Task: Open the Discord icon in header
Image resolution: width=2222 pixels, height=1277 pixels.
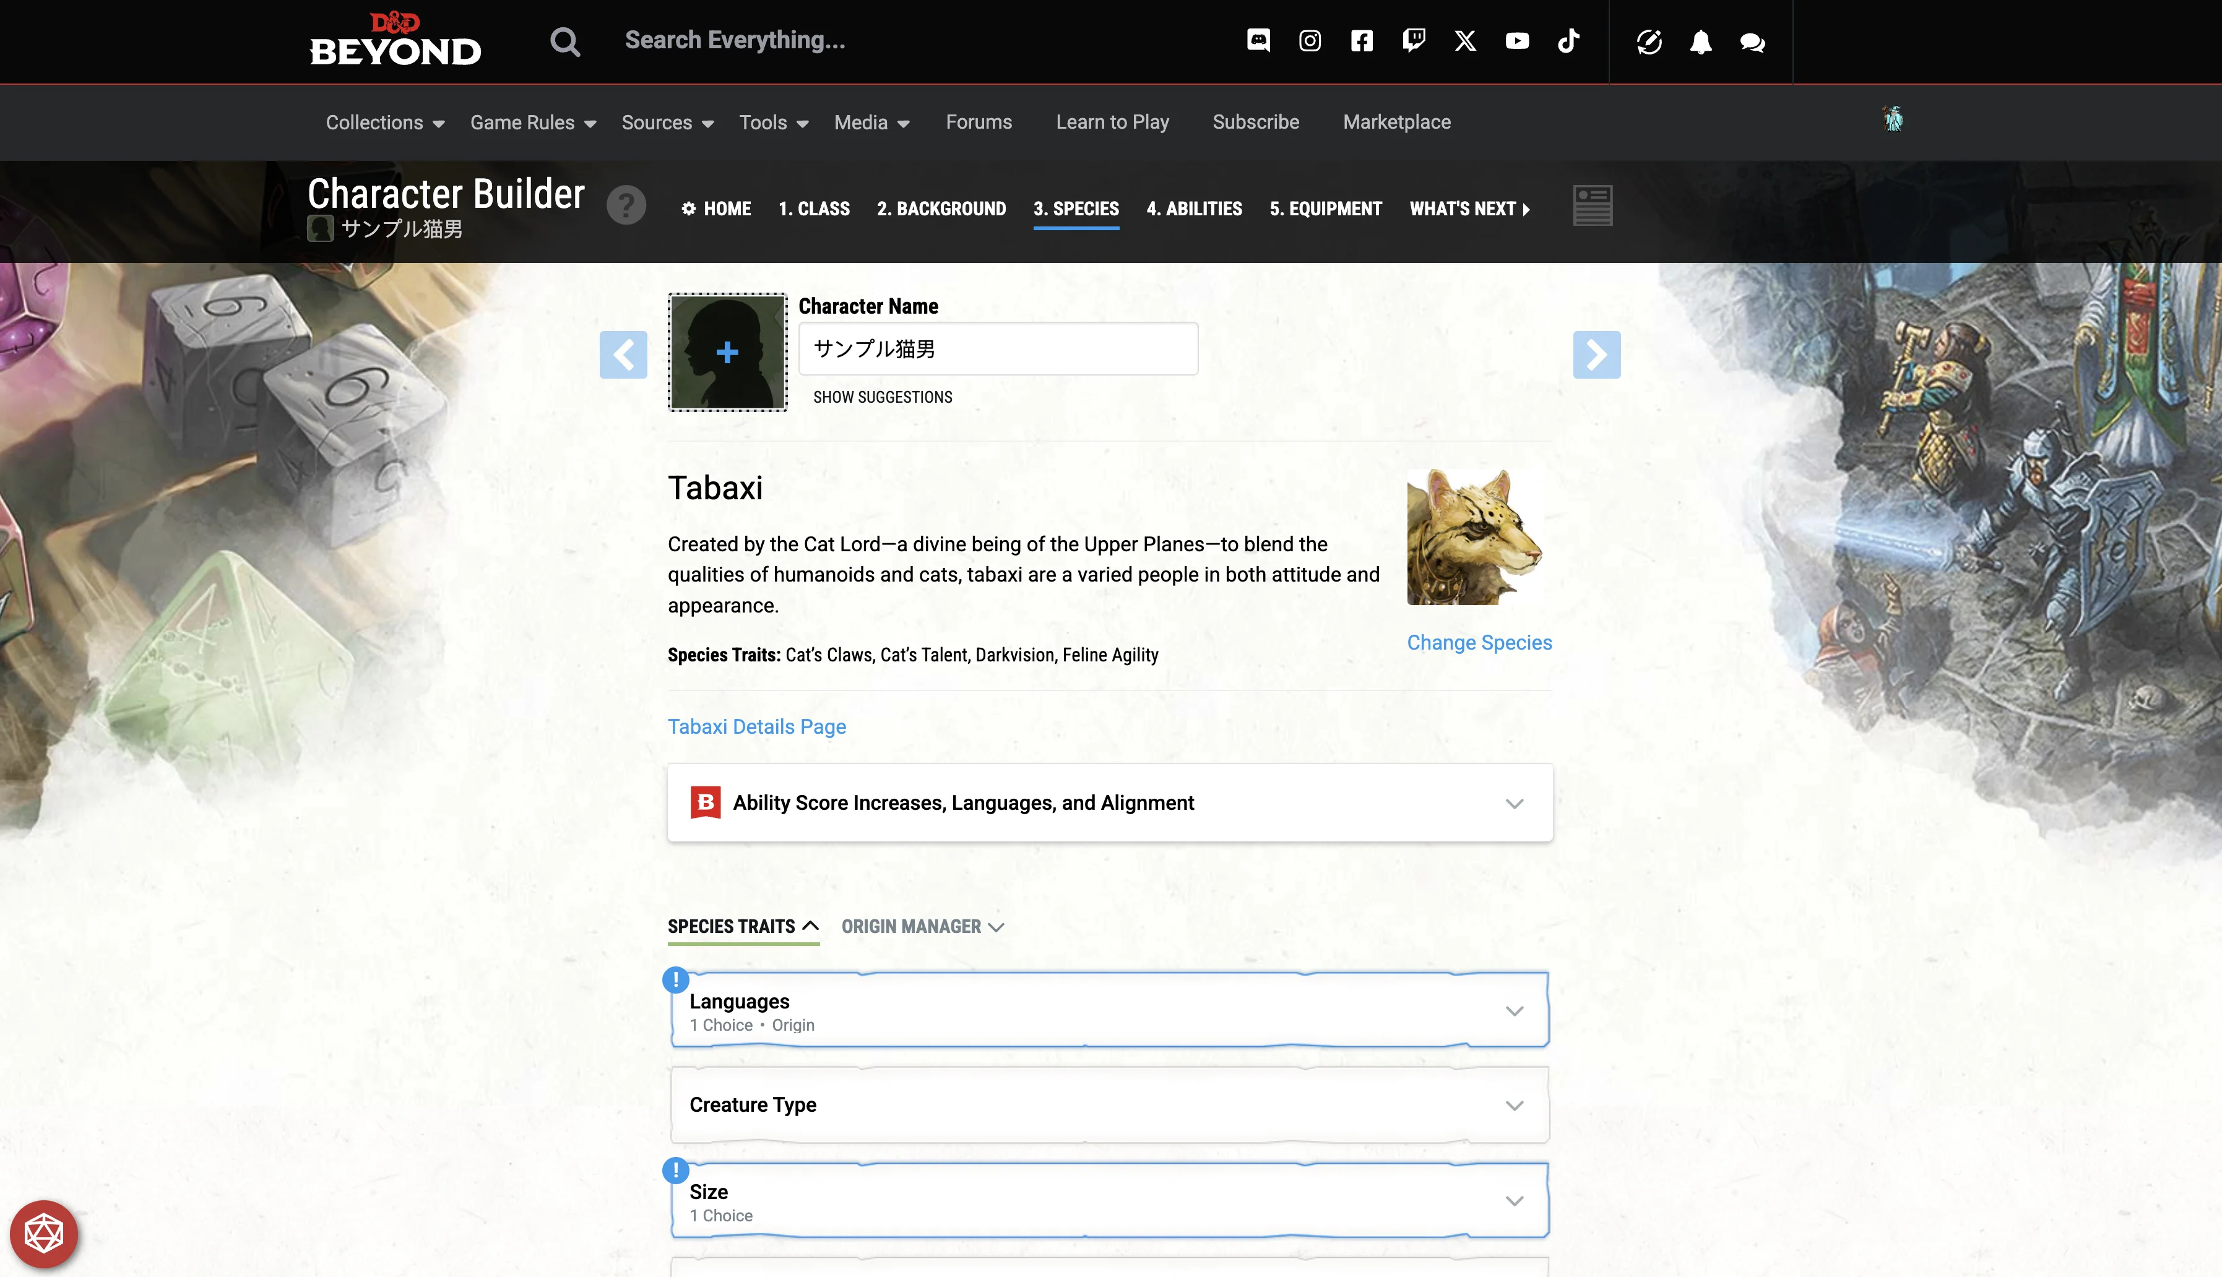Action: 1258,41
